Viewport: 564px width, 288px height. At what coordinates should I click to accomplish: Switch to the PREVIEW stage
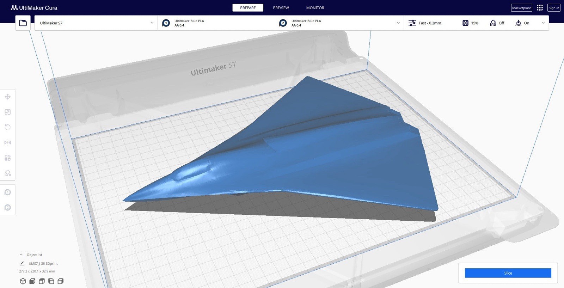coord(281,8)
